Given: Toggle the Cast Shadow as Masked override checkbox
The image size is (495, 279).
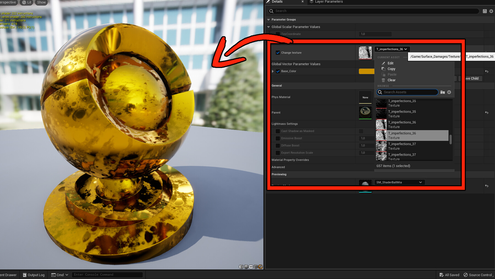Looking at the screenshot, I should click(278, 131).
